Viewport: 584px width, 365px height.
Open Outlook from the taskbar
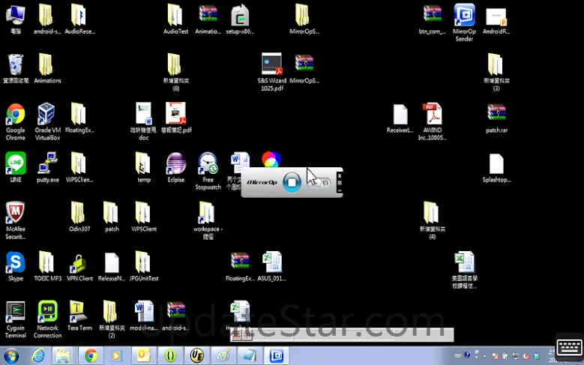[143, 356]
